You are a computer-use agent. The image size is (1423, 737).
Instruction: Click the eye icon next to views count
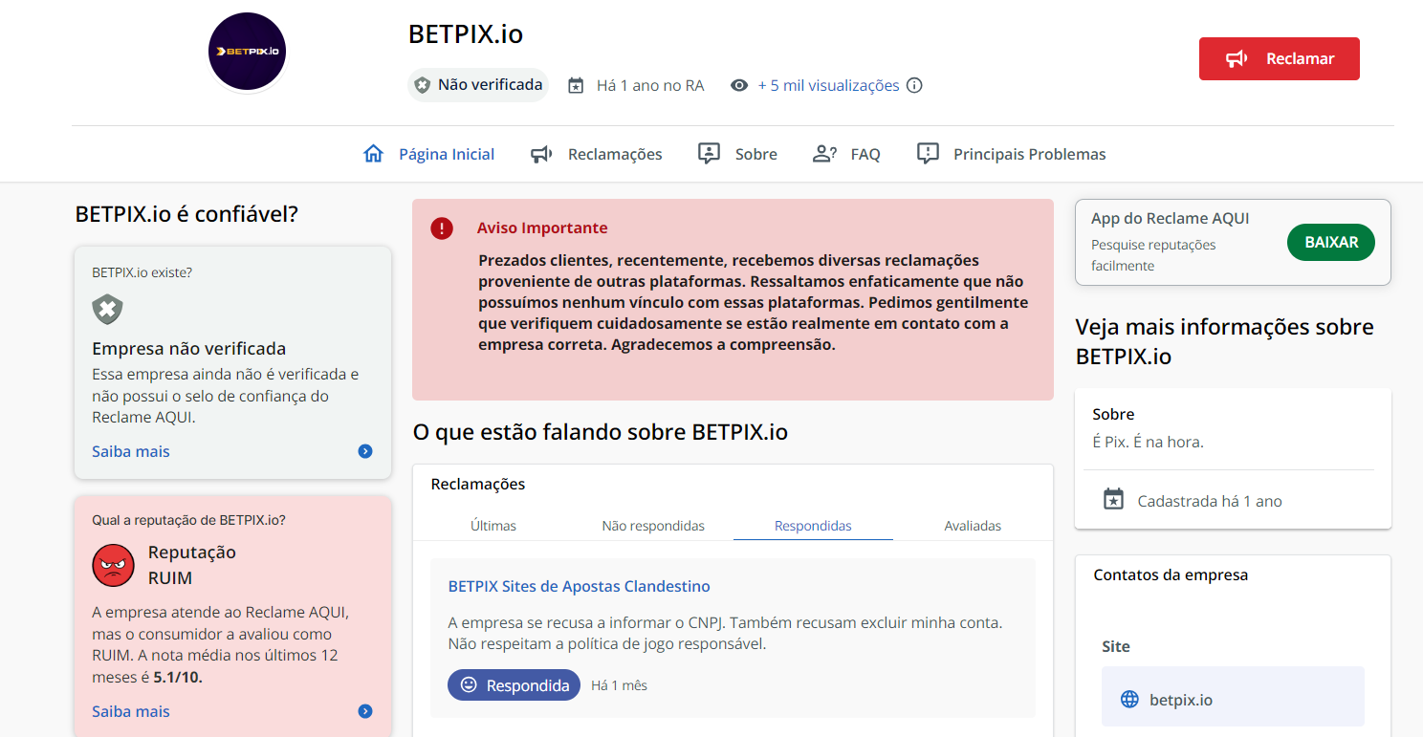point(739,85)
